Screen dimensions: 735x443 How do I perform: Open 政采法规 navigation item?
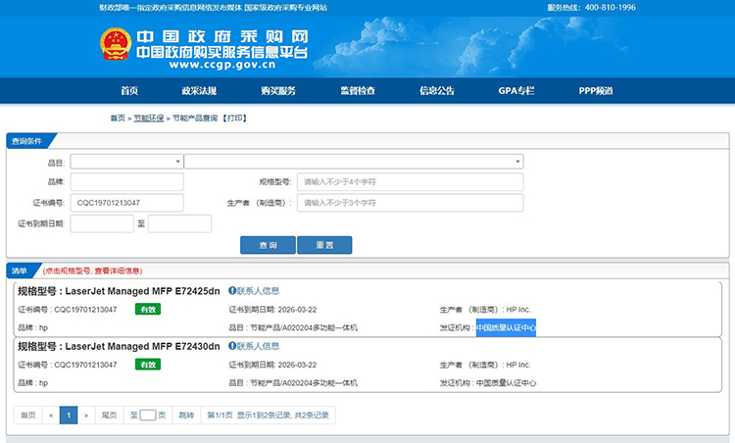click(x=199, y=90)
